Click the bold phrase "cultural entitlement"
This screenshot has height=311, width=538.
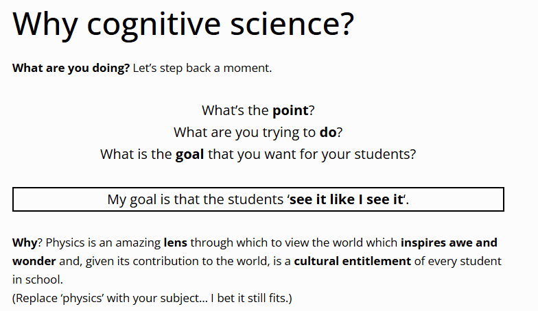352,261
